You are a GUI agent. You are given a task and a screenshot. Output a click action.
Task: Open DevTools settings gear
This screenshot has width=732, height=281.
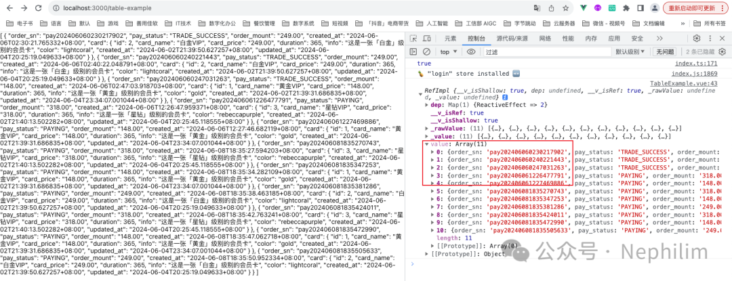coord(697,38)
